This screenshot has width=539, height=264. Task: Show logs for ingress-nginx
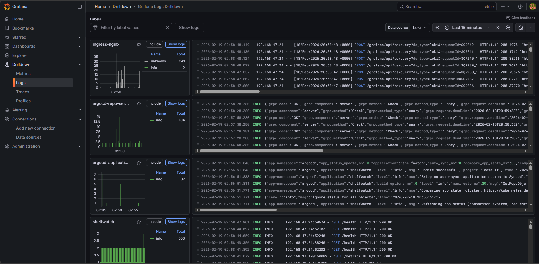click(x=176, y=44)
